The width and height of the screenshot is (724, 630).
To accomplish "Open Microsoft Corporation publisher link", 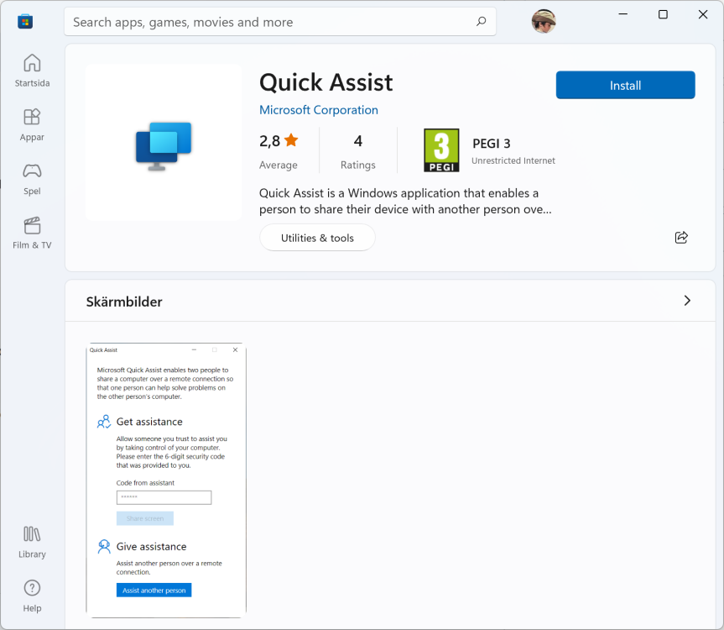I will 318,110.
